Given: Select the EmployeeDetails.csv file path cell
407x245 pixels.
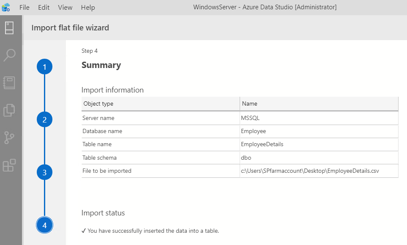Looking at the screenshot, I should click(319, 171).
